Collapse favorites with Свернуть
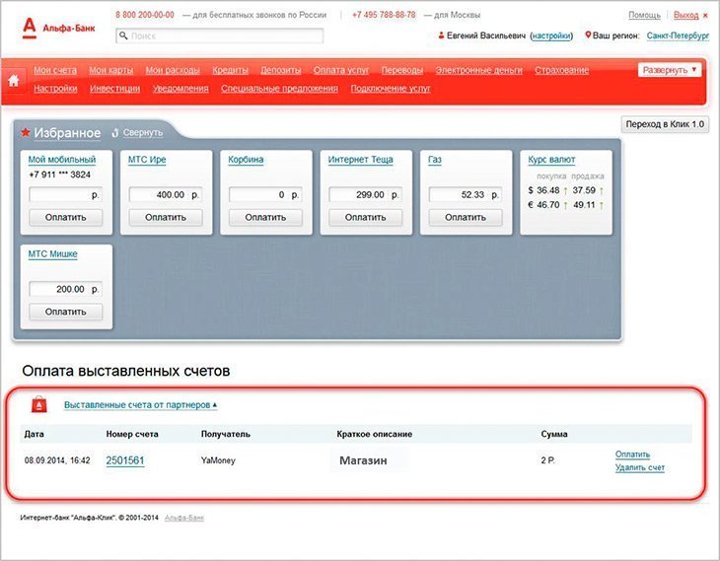Image resolution: width=720 pixels, height=561 pixels. tap(142, 133)
